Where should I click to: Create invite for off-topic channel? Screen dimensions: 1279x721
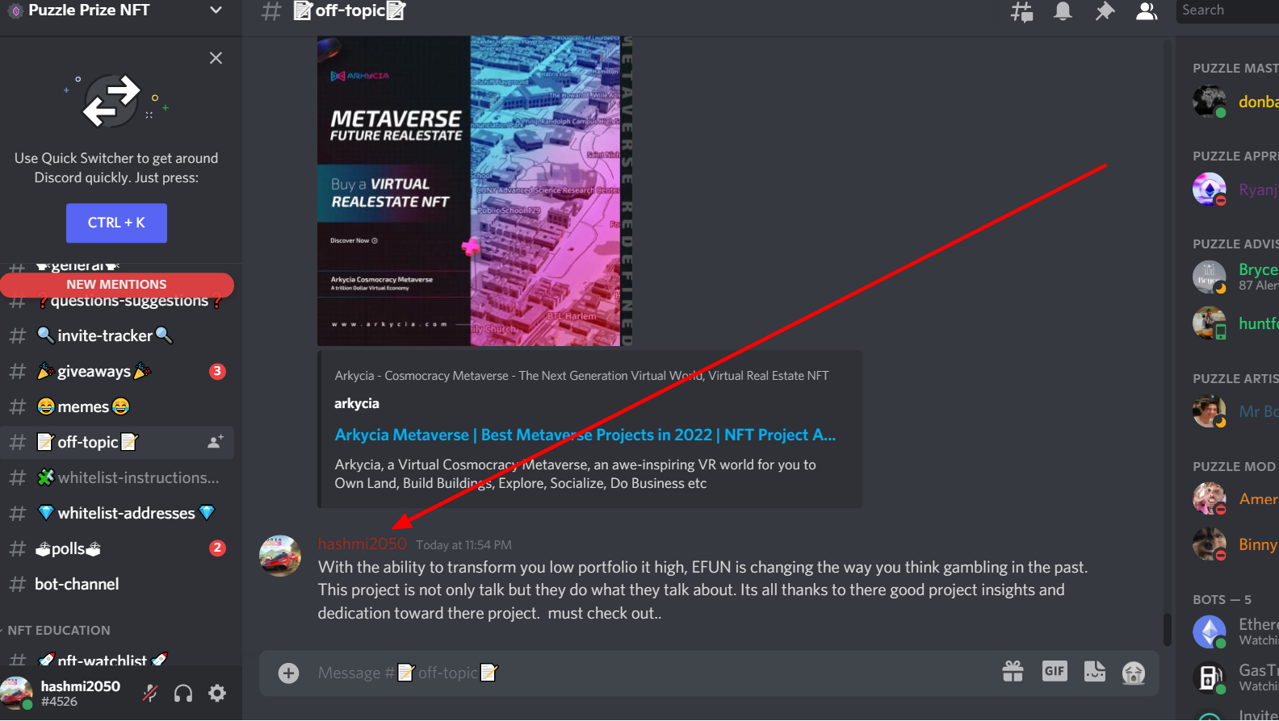tap(216, 442)
